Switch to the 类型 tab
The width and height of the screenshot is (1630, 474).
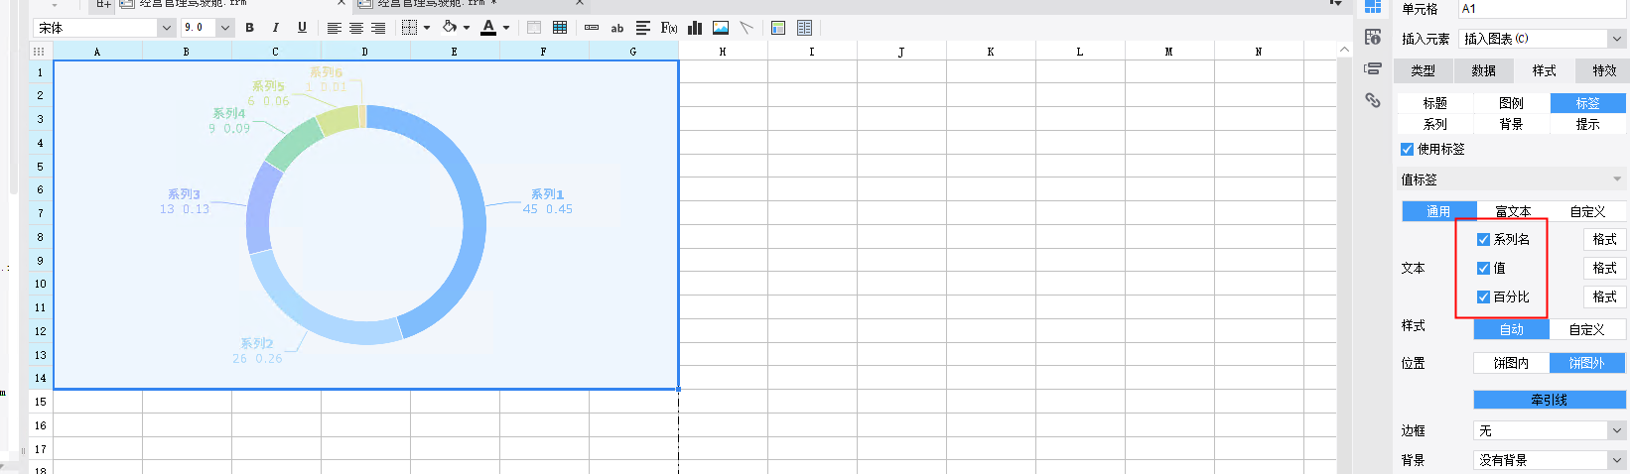coord(1424,71)
